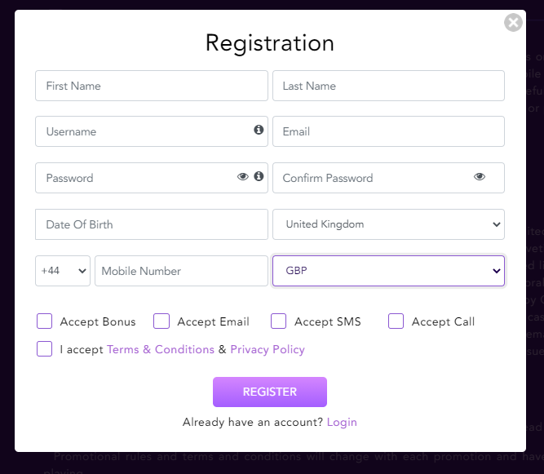Go to the Login link
This screenshot has height=474, width=544.
(342, 423)
